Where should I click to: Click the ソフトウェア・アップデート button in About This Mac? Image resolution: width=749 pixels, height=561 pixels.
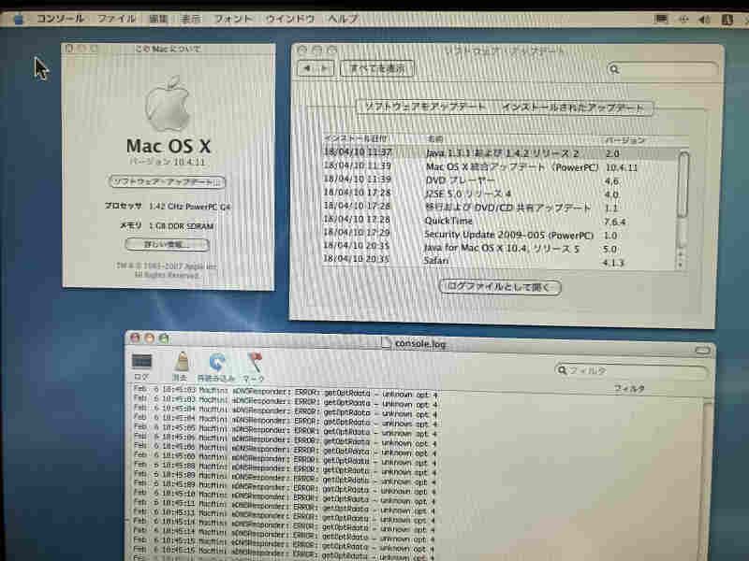(x=168, y=181)
